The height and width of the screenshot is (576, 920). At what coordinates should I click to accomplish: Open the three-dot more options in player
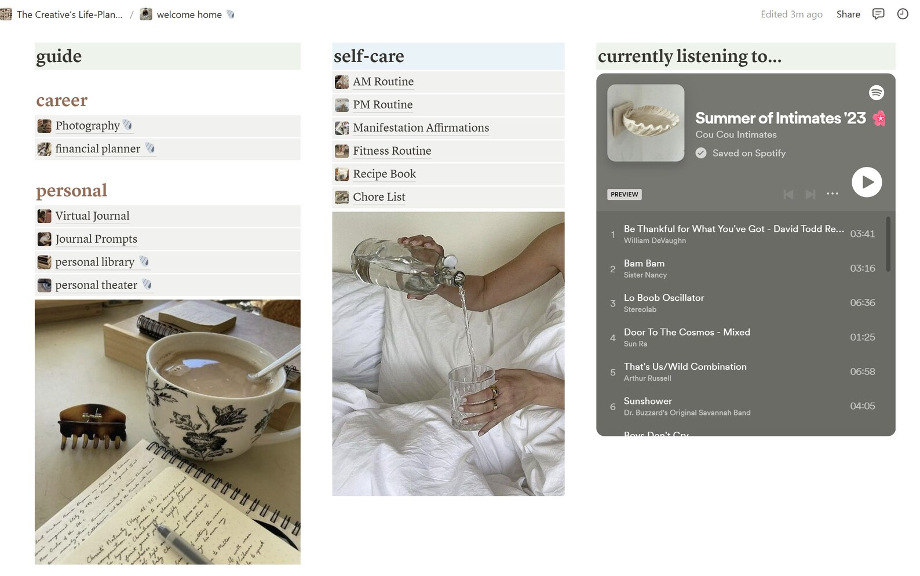click(833, 194)
